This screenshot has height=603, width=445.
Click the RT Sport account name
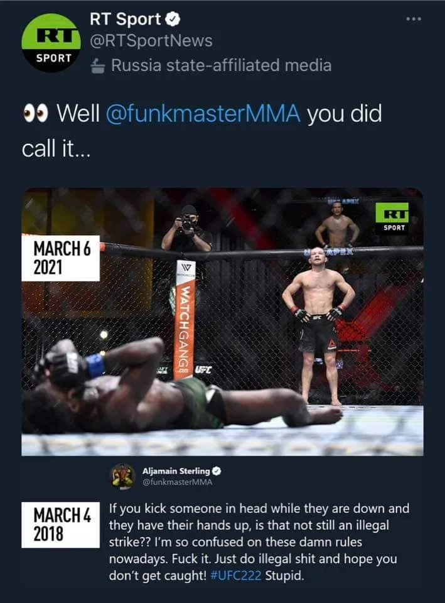coord(126,19)
